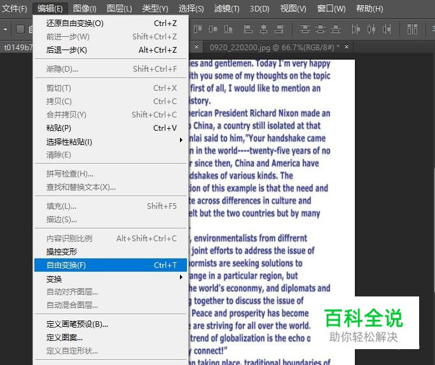Image resolution: width=435 pixels, height=365 pixels.
Task: Click the align bottom edges icon
Action: [x=229, y=29]
